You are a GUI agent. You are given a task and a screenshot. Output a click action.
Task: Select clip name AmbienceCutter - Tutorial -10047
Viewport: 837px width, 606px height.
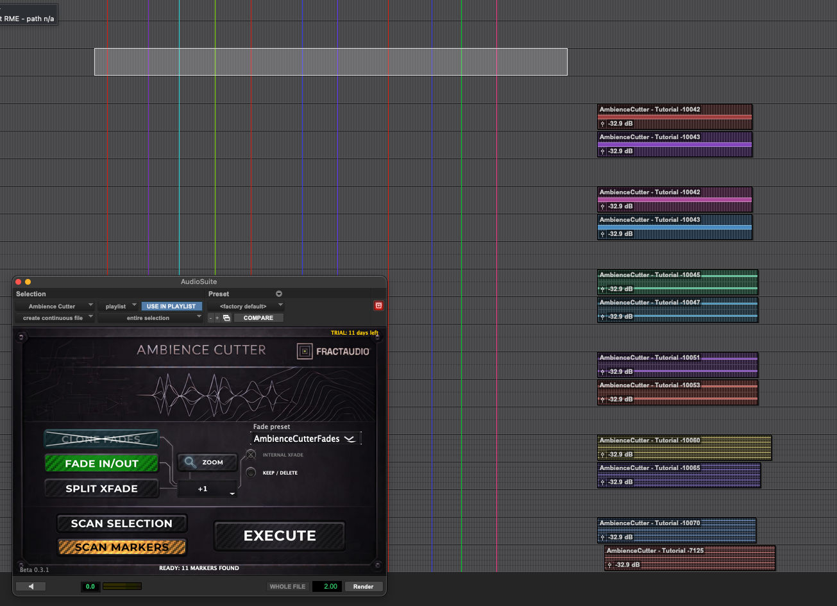tap(650, 303)
